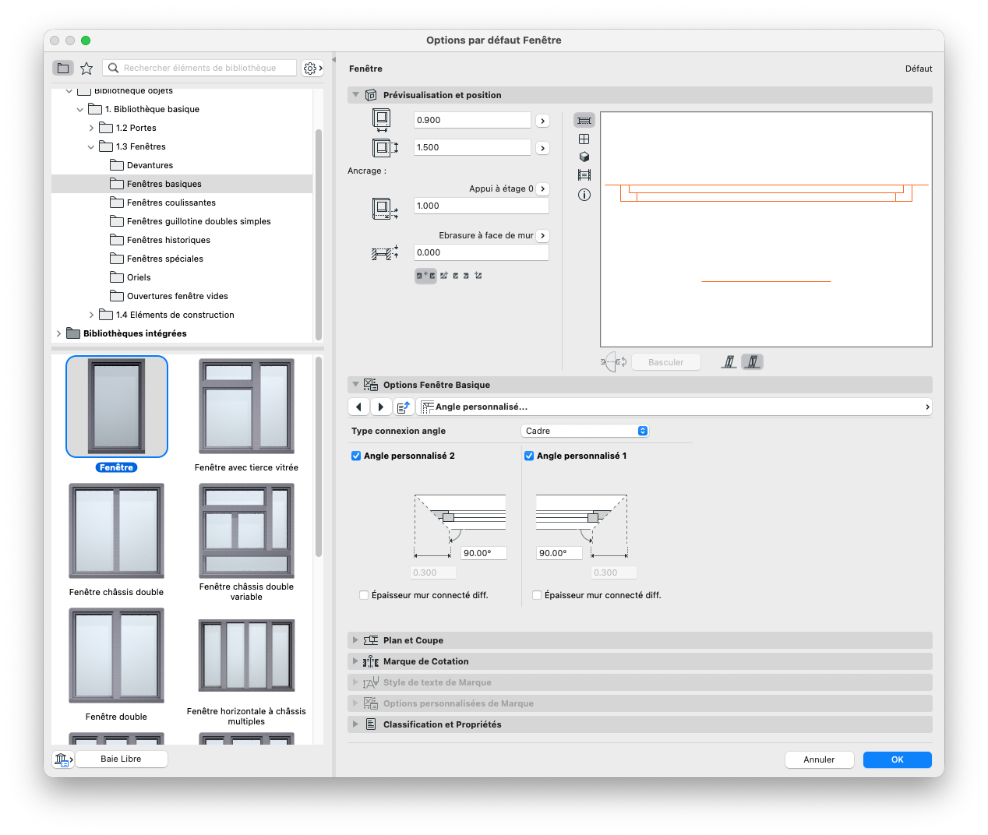Screen dimensions: 988x835
Task: Check Épaisseur mur connecté diff. under Angle 1
Action: click(537, 595)
